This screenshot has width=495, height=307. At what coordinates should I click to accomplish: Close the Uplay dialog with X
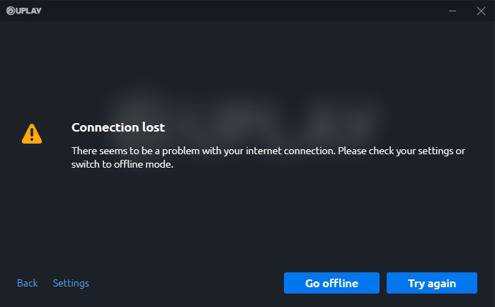click(481, 11)
